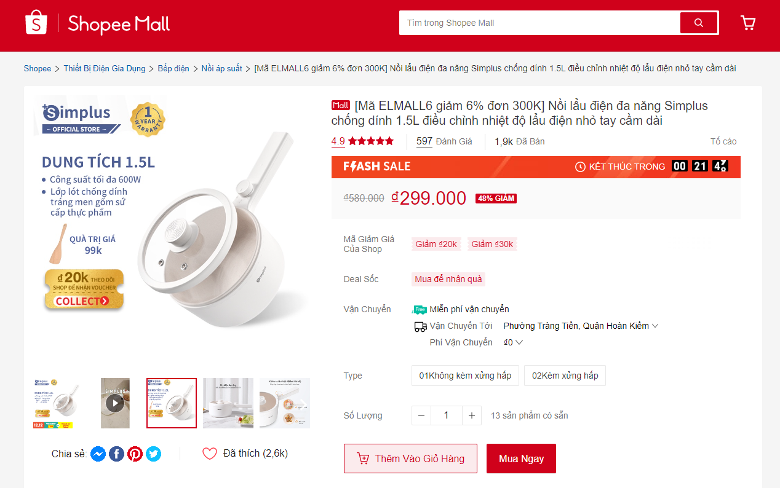Open Thiết Bị Điện Gia Dụng breadcrumb
Screen dimensions: 780x488
click(105, 68)
